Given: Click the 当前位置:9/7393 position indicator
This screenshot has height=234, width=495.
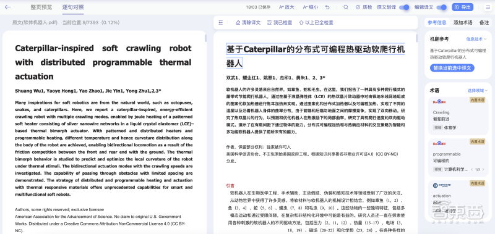Looking at the screenshot, I should [x=91, y=23].
